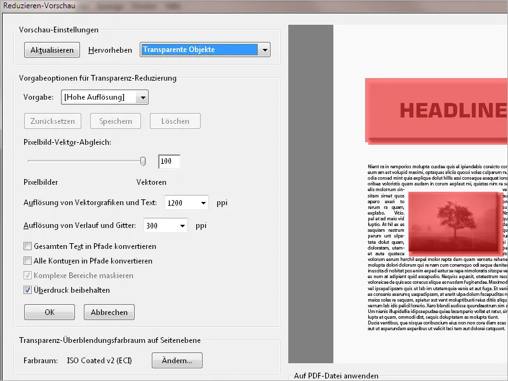
Task: Click the Hervorheben label
Action: (110, 50)
